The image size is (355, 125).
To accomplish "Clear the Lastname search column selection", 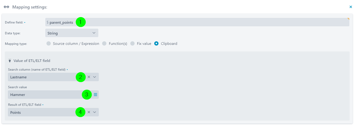I will click(89, 77).
